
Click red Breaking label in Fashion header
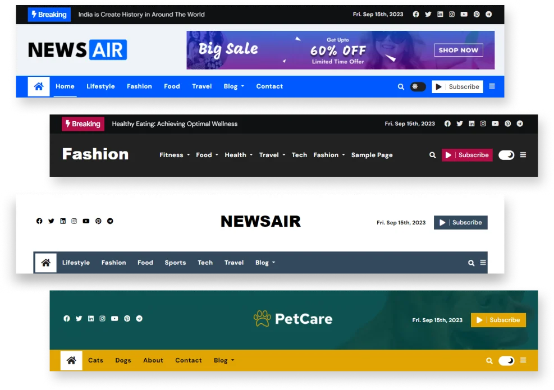[x=83, y=124]
